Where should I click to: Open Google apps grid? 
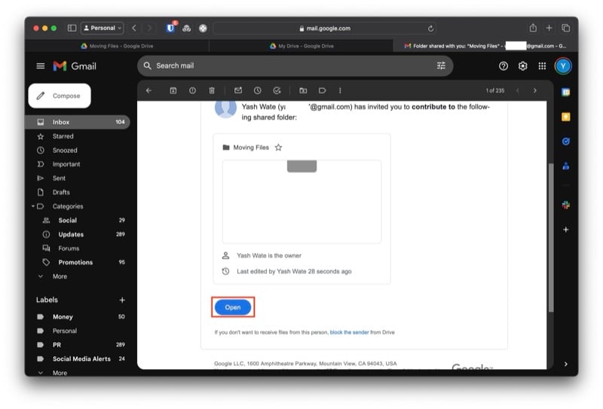[x=542, y=66]
